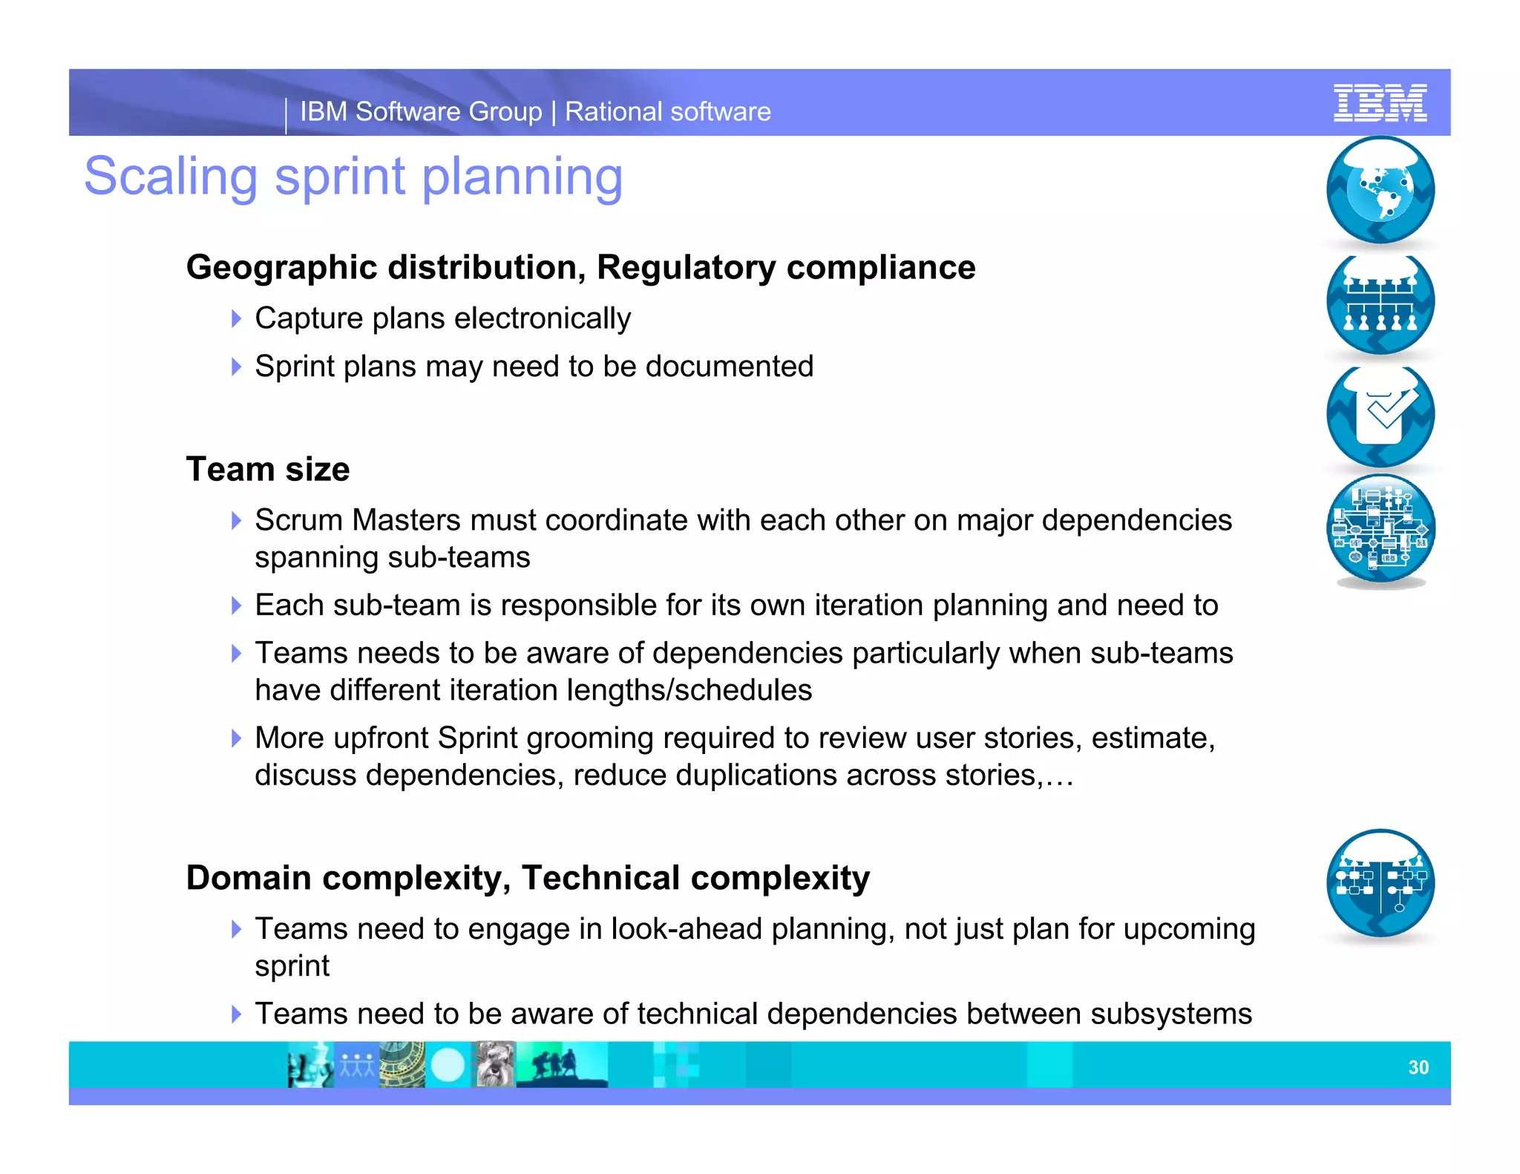This screenshot has width=1520, height=1174.
Task: Click 'IBM Software Group | Rational software' header text
Action: (x=535, y=111)
